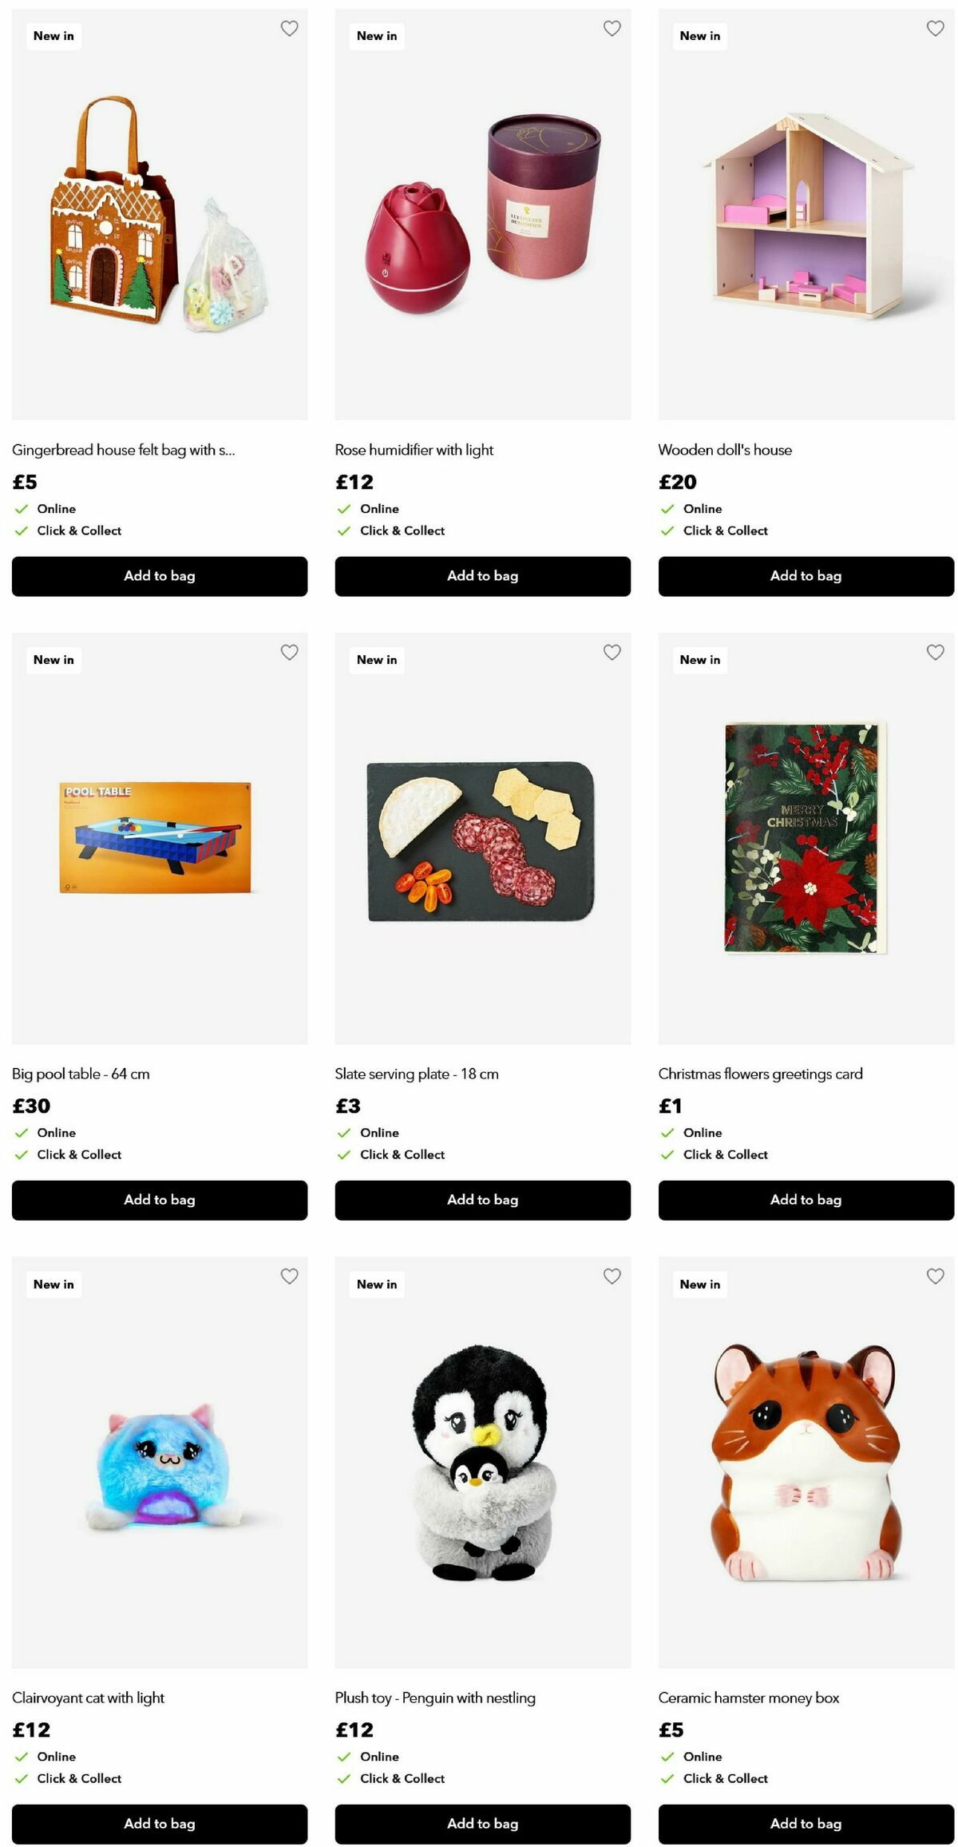Click the New in badge on Big pool table
The width and height of the screenshot is (958, 1847).
[53, 660]
